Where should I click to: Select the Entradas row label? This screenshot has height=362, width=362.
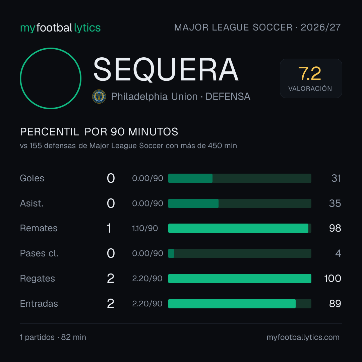tap(39, 304)
